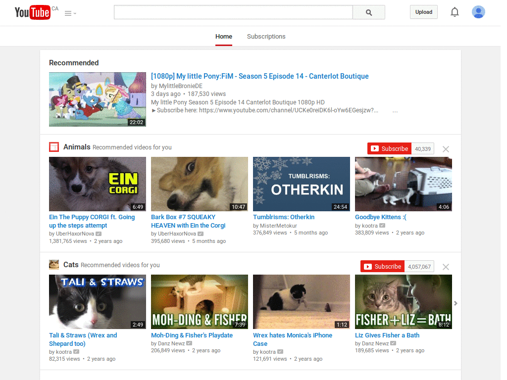
Task: Open the account avatar menu
Action: (x=478, y=12)
